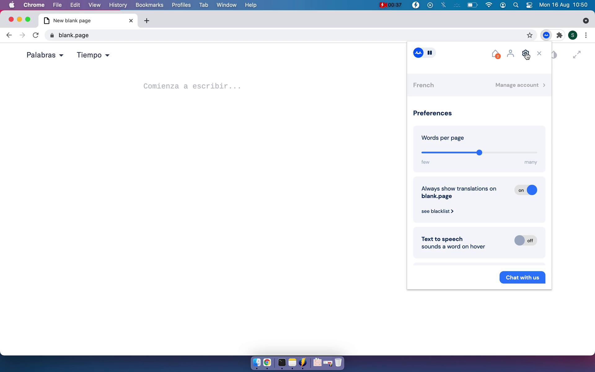Click the many end of slider
The image size is (595, 372).
531,162
